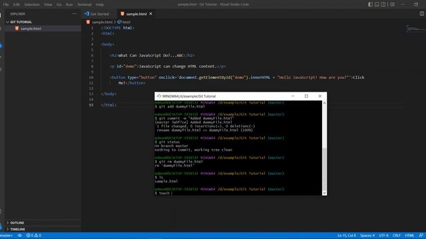426x239 pixels.
Task: Open the Edit menu
Action: (x=16, y=5)
